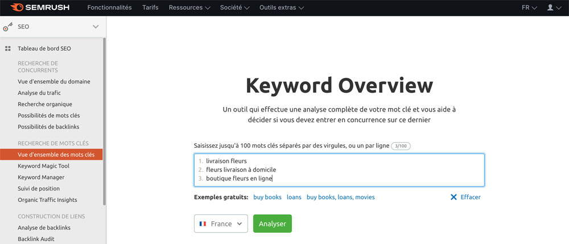Screen dimensions: 569x244
Task: Open Keyword Manager
Action: (41, 177)
